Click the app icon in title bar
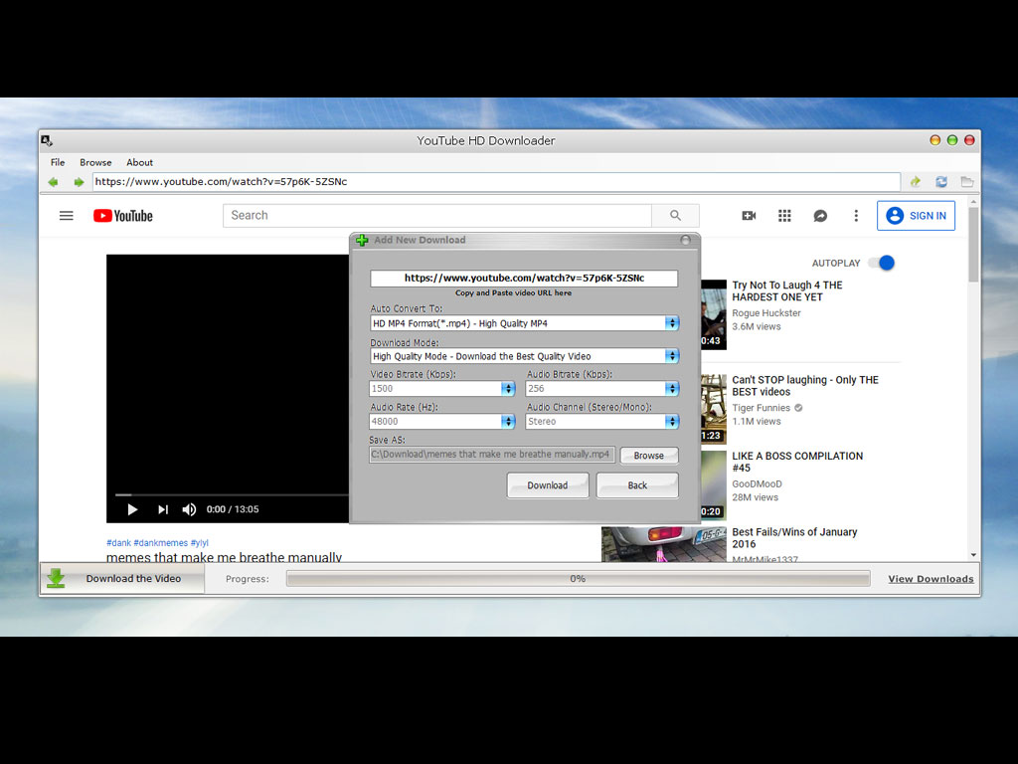The image size is (1018, 764). point(47,140)
